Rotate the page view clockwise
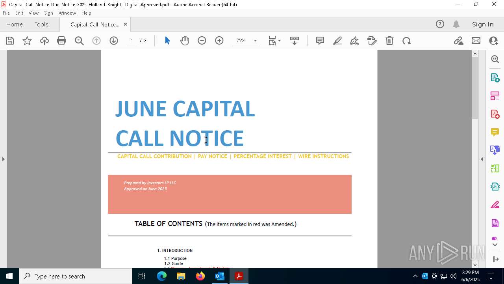504x284 pixels. pos(407,41)
